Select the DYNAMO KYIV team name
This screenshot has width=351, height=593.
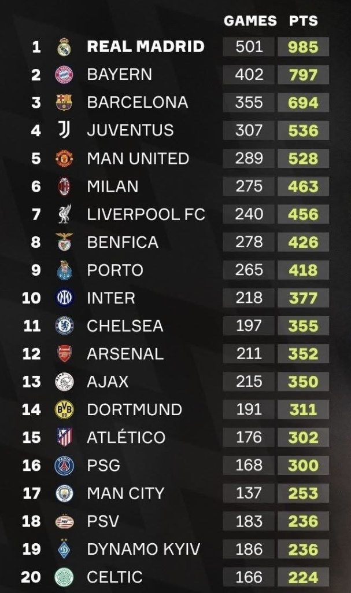142,550
